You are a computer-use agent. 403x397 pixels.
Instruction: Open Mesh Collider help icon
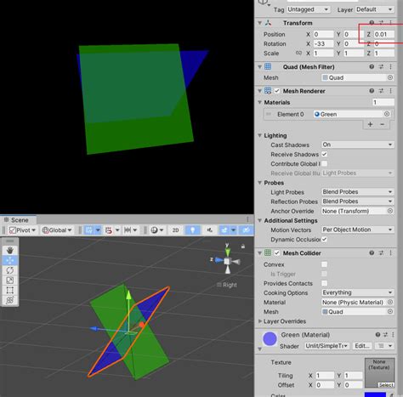coord(372,253)
